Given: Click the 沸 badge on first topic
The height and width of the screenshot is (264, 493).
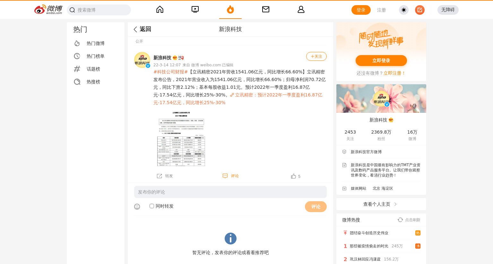Looking at the screenshot, I should tap(418, 246).
